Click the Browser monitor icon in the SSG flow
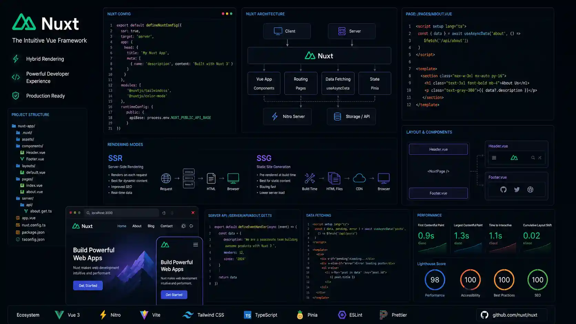The height and width of the screenshot is (324, 576). (384, 178)
